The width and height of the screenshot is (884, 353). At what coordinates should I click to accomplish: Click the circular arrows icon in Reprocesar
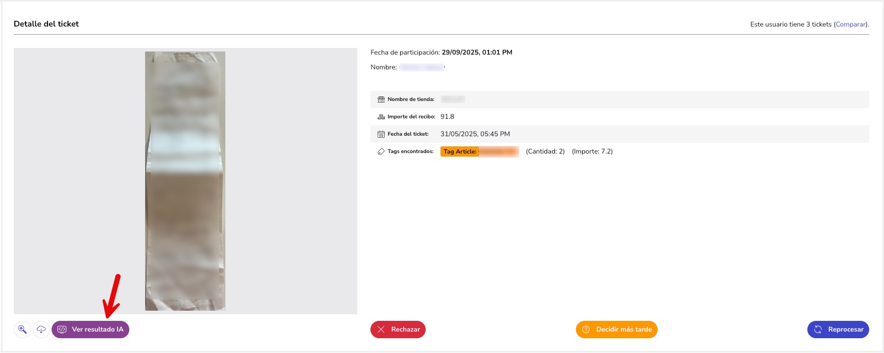pos(818,330)
